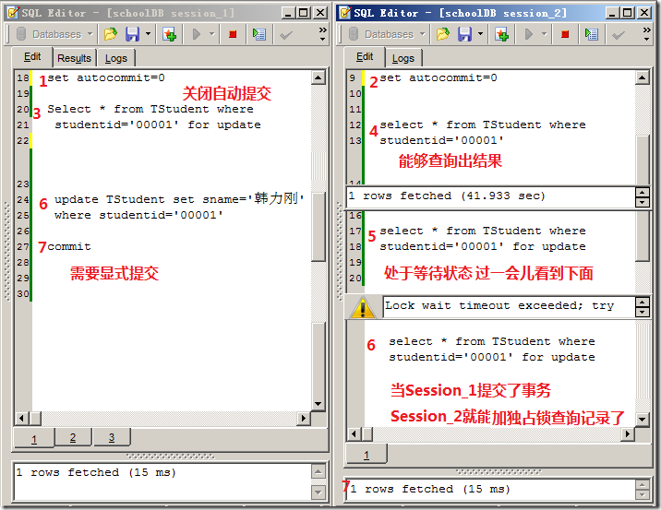Image resolution: width=661 pixels, height=510 pixels.
Task: Add new editor tab icon in session_2
Action: click(501, 34)
